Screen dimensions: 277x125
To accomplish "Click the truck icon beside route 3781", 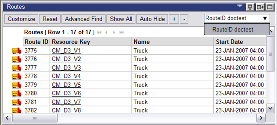I will point(16,102).
